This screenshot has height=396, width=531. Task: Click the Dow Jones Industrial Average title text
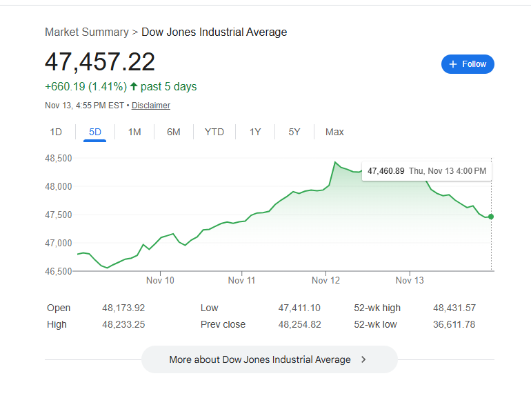[x=214, y=32]
